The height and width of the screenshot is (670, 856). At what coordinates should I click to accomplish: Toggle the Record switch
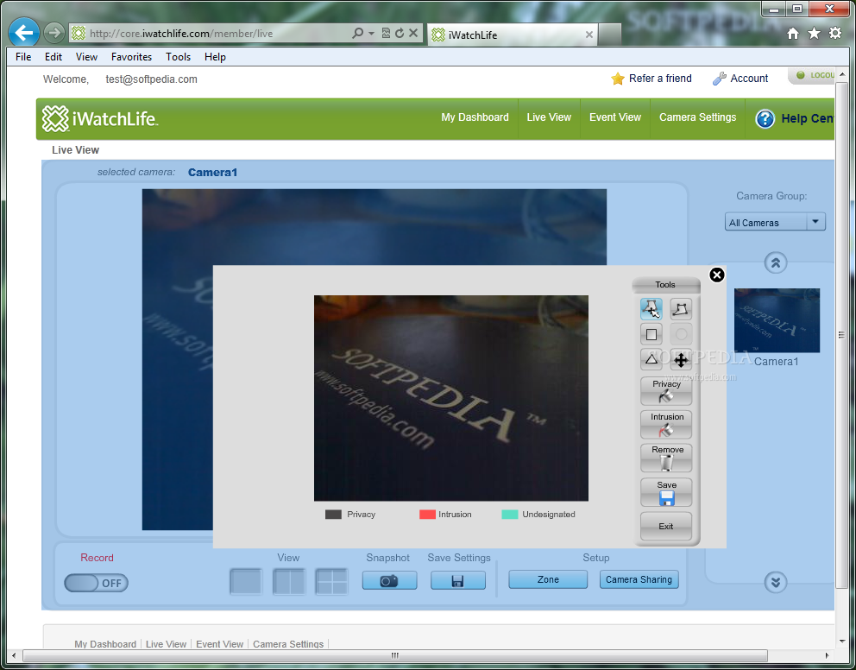(x=96, y=583)
